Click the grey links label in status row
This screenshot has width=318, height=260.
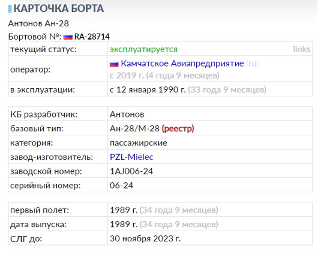[x=301, y=49]
